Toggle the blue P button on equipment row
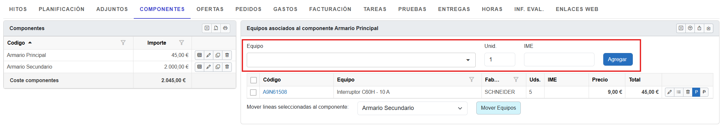This screenshot has width=725, height=130. point(696,92)
